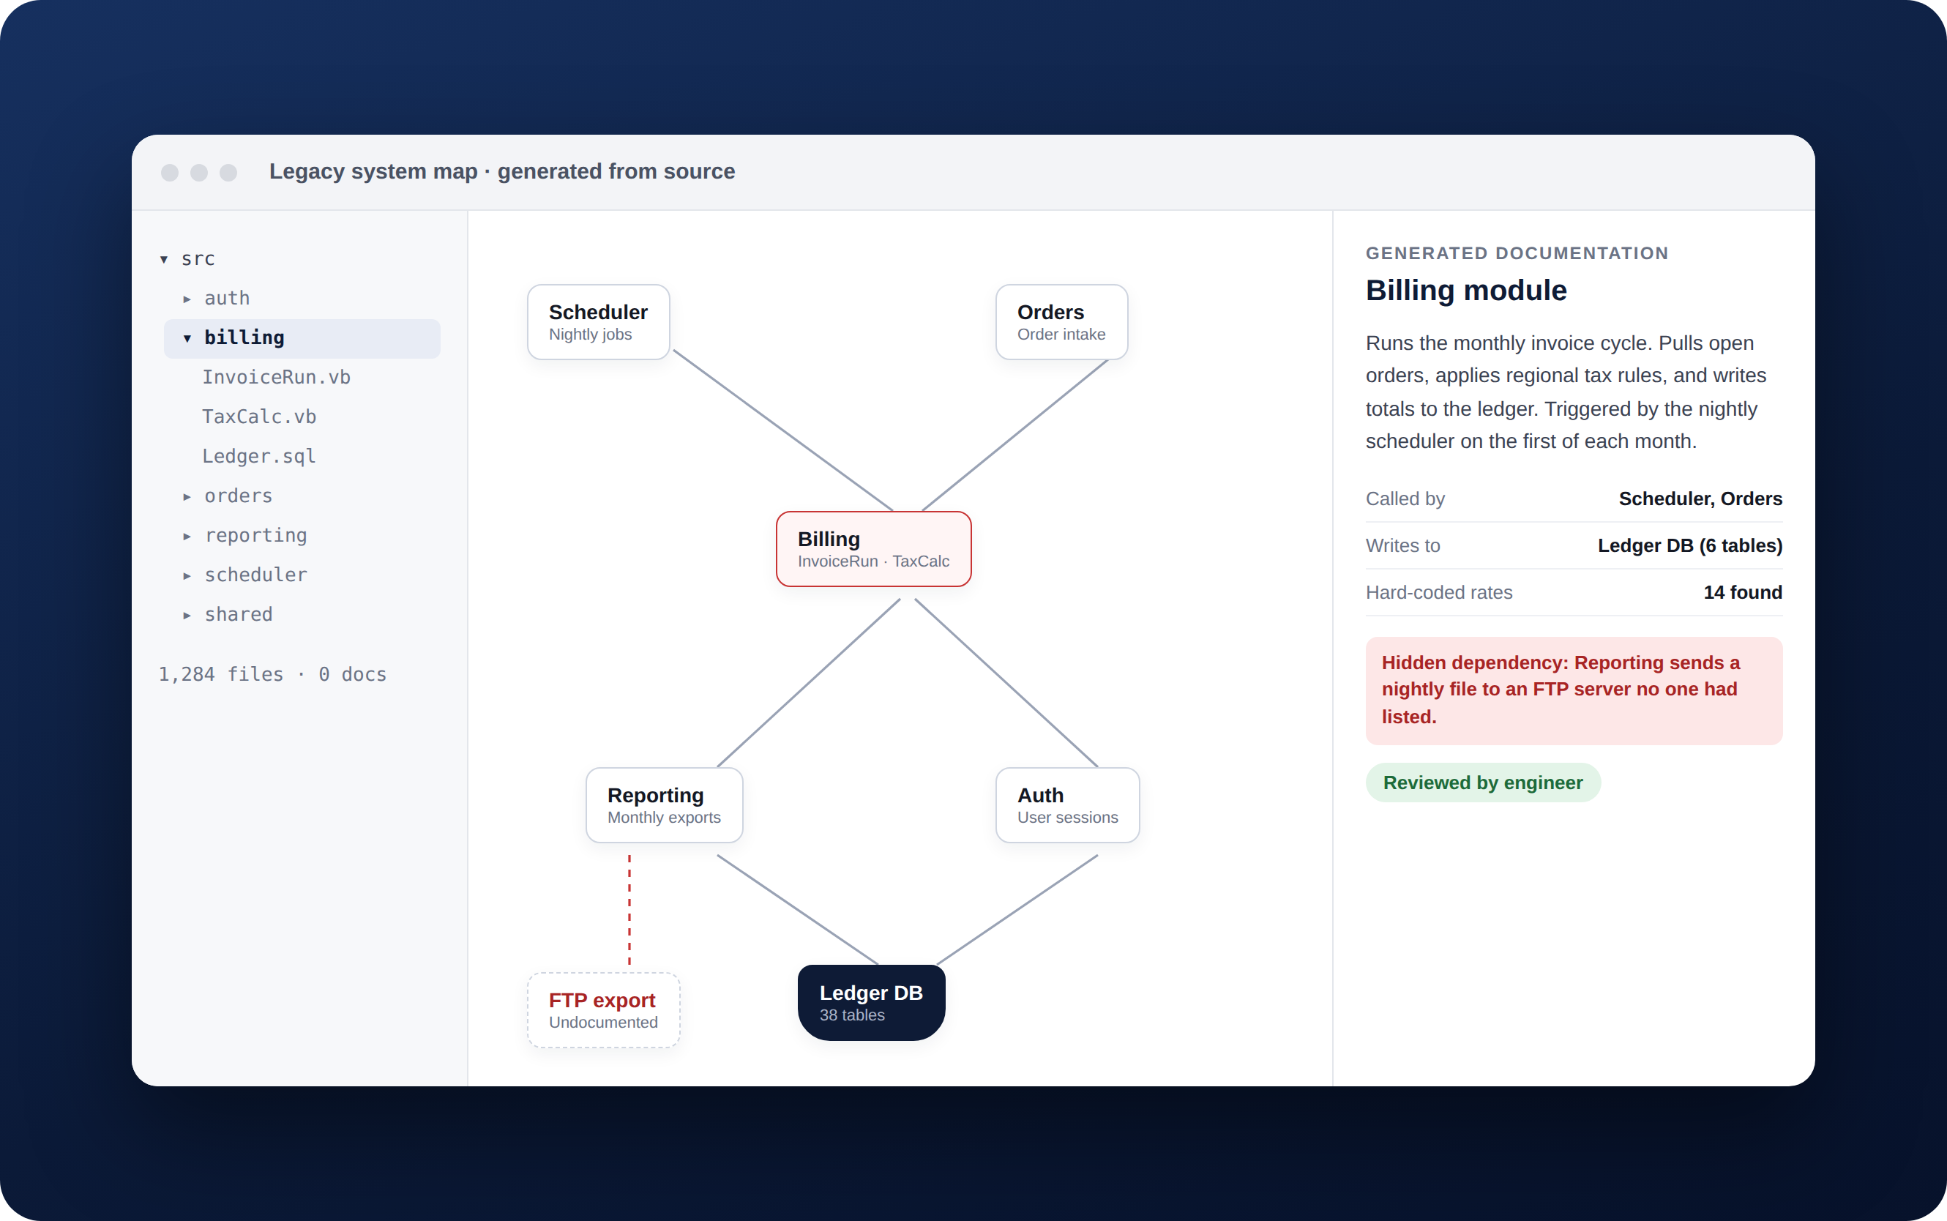This screenshot has width=1947, height=1221.
Task: Click the Hidden dependency warning box
Action: click(1574, 690)
